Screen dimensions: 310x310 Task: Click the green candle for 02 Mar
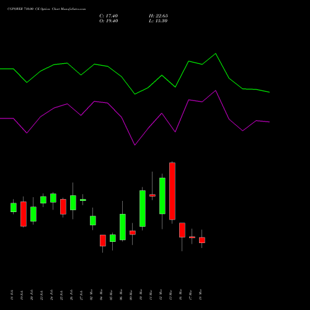point(93,221)
